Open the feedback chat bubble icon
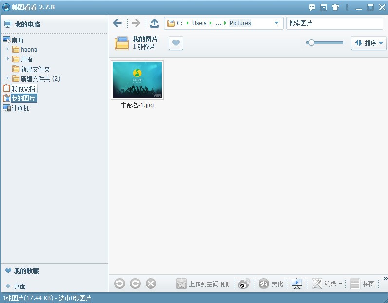Image resolution: width=388 pixels, height=303 pixels. click(x=312, y=7)
